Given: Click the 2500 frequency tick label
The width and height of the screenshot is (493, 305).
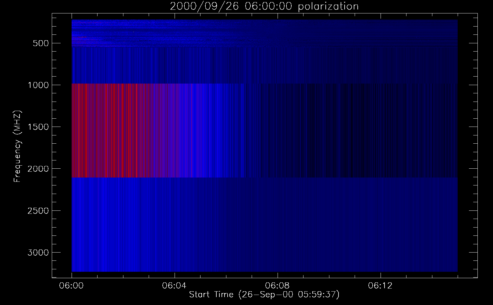Looking at the screenshot, I should 38,211.
